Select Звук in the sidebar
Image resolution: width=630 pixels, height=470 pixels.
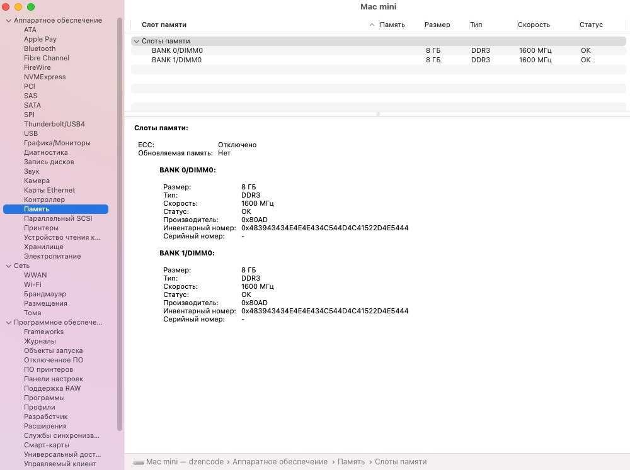coord(31,171)
